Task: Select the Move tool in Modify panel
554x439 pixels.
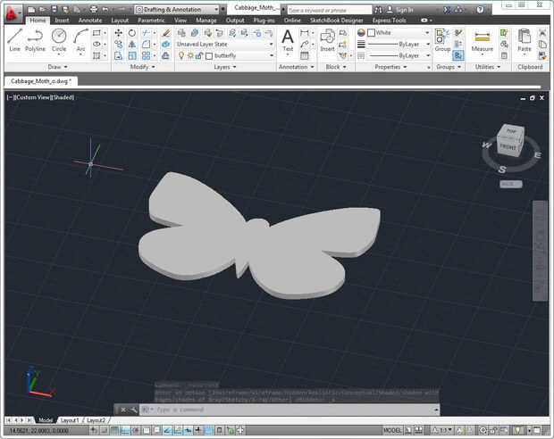Action: 118,33
